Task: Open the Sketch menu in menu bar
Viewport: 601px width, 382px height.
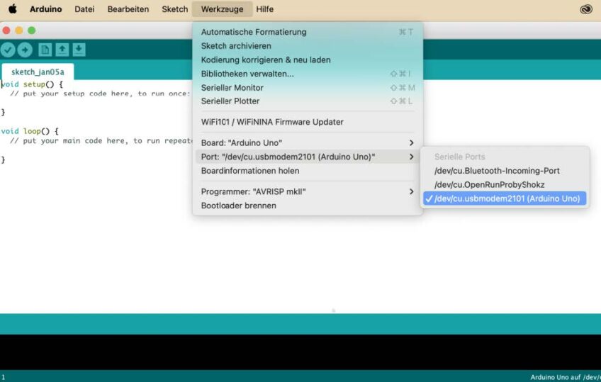Action: (x=174, y=9)
